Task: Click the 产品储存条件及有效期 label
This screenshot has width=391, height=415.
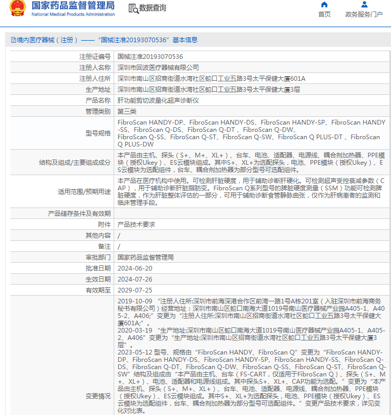Action: click(x=79, y=214)
